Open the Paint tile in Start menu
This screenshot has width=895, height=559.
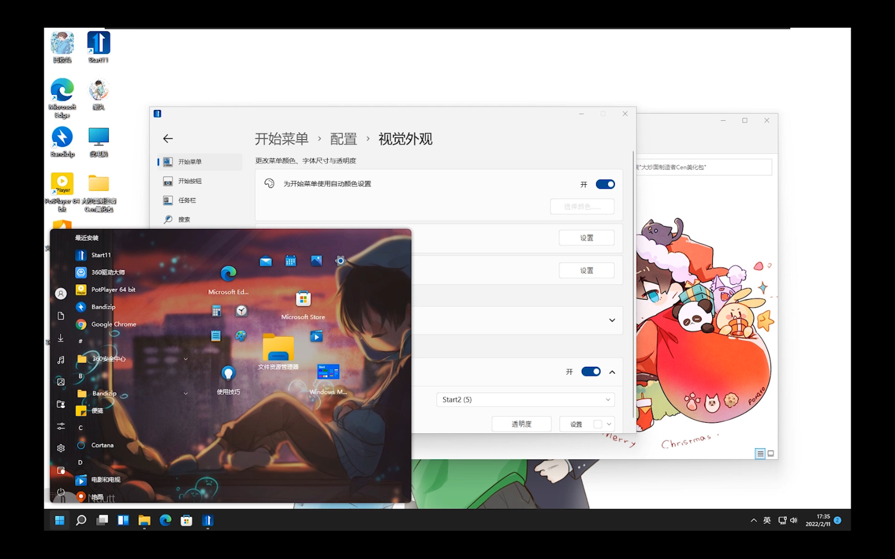[241, 336]
